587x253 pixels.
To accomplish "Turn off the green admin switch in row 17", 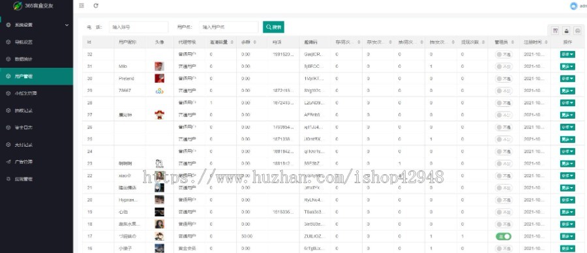I will pos(503,236).
